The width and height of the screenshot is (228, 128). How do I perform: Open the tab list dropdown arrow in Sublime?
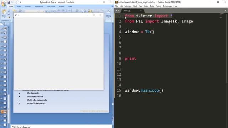pyautogui.click(x=226, y=10)
